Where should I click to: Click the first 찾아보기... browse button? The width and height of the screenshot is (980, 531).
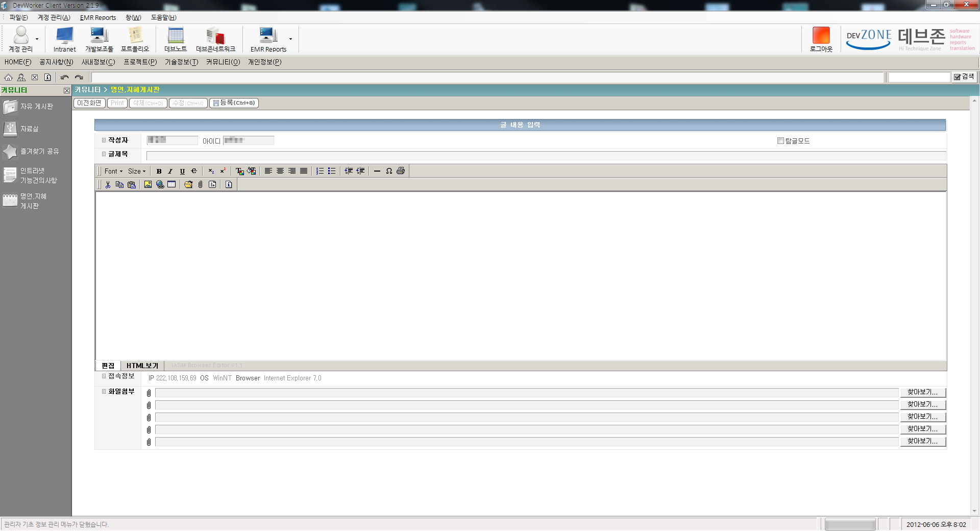pyautogui.click(x=923, y=392)
